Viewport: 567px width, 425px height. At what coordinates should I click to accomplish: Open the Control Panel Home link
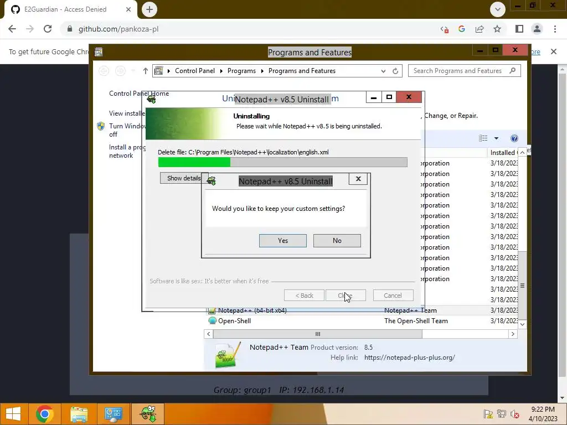click(139, 93)
